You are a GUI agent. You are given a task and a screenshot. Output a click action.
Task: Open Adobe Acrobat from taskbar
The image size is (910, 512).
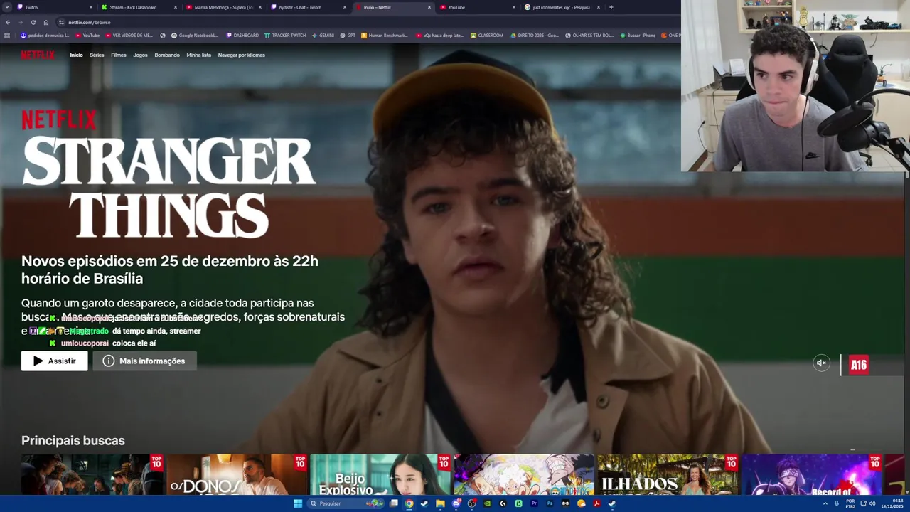pos(596,503)
